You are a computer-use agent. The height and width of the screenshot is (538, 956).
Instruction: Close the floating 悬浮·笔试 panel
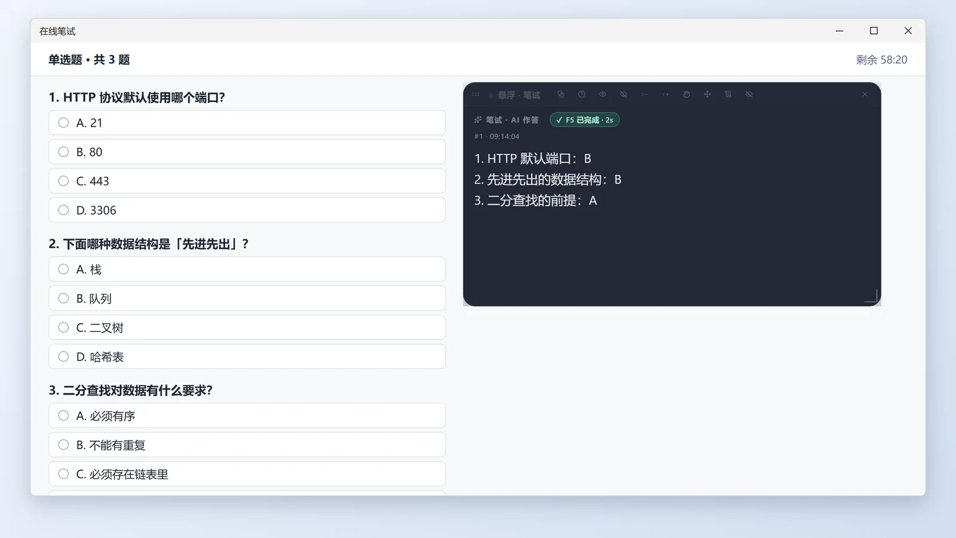click(865, 94)
